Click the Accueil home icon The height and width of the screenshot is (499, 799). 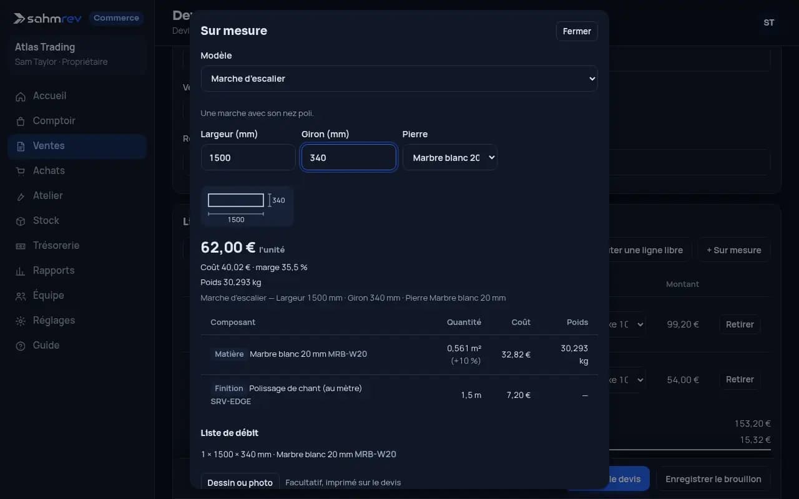[21, 96]
